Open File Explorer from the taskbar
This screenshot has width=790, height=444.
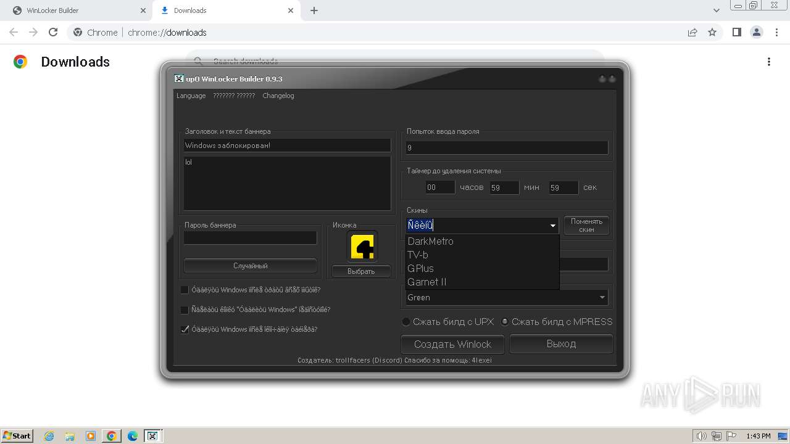click(70, 436)
